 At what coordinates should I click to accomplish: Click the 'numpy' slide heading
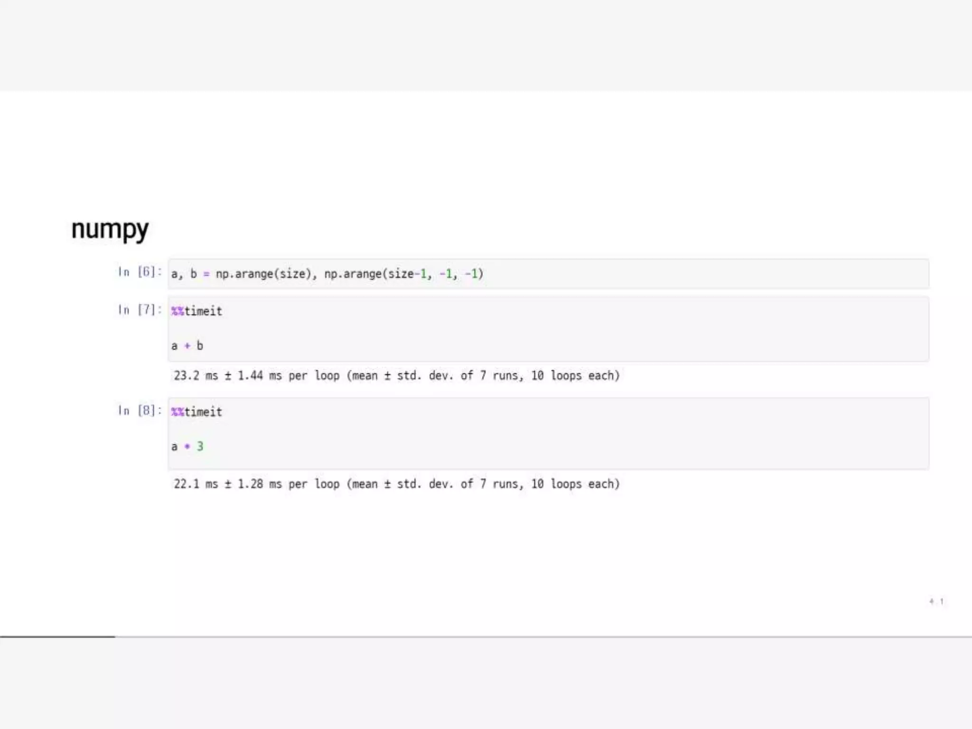click(110, 229)
